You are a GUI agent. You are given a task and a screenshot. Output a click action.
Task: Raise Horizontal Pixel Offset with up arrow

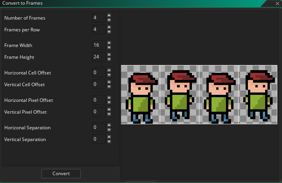(109, 98)
